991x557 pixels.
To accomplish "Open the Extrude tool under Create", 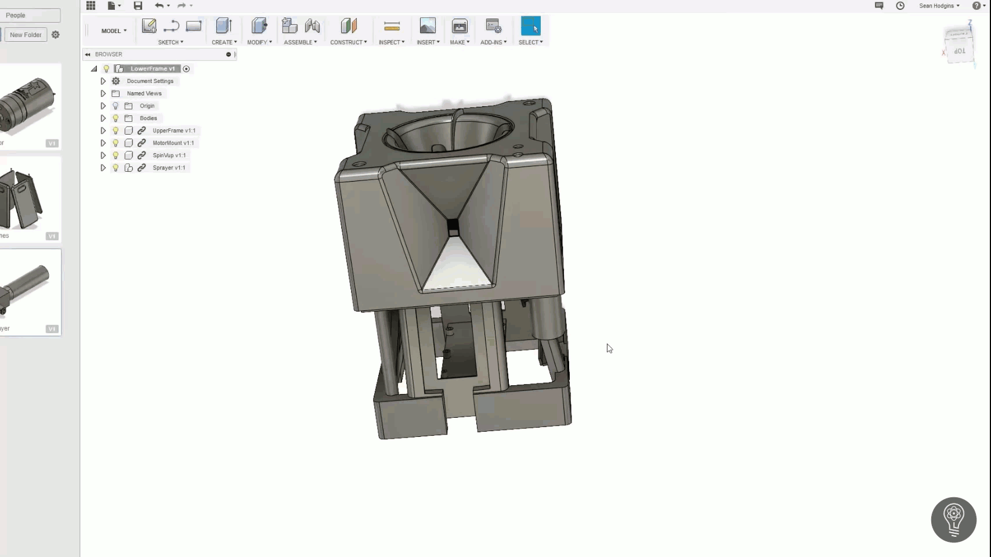I will click(x=223, y=26).
